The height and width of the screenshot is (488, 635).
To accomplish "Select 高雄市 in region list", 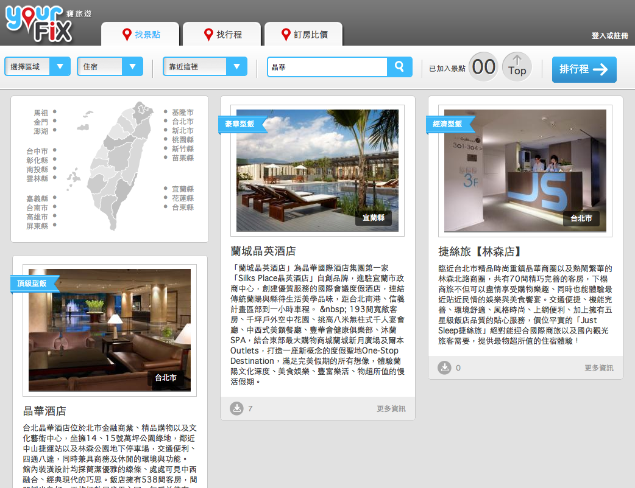I will [x=37, y=217].
